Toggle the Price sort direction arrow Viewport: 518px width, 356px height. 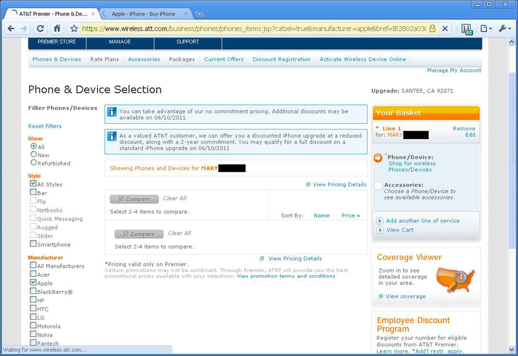click(x=359, y=216)
